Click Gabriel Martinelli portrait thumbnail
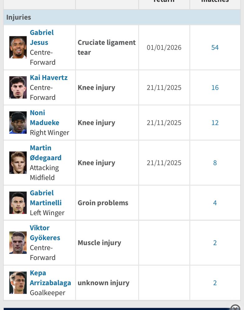 (18, 203)
